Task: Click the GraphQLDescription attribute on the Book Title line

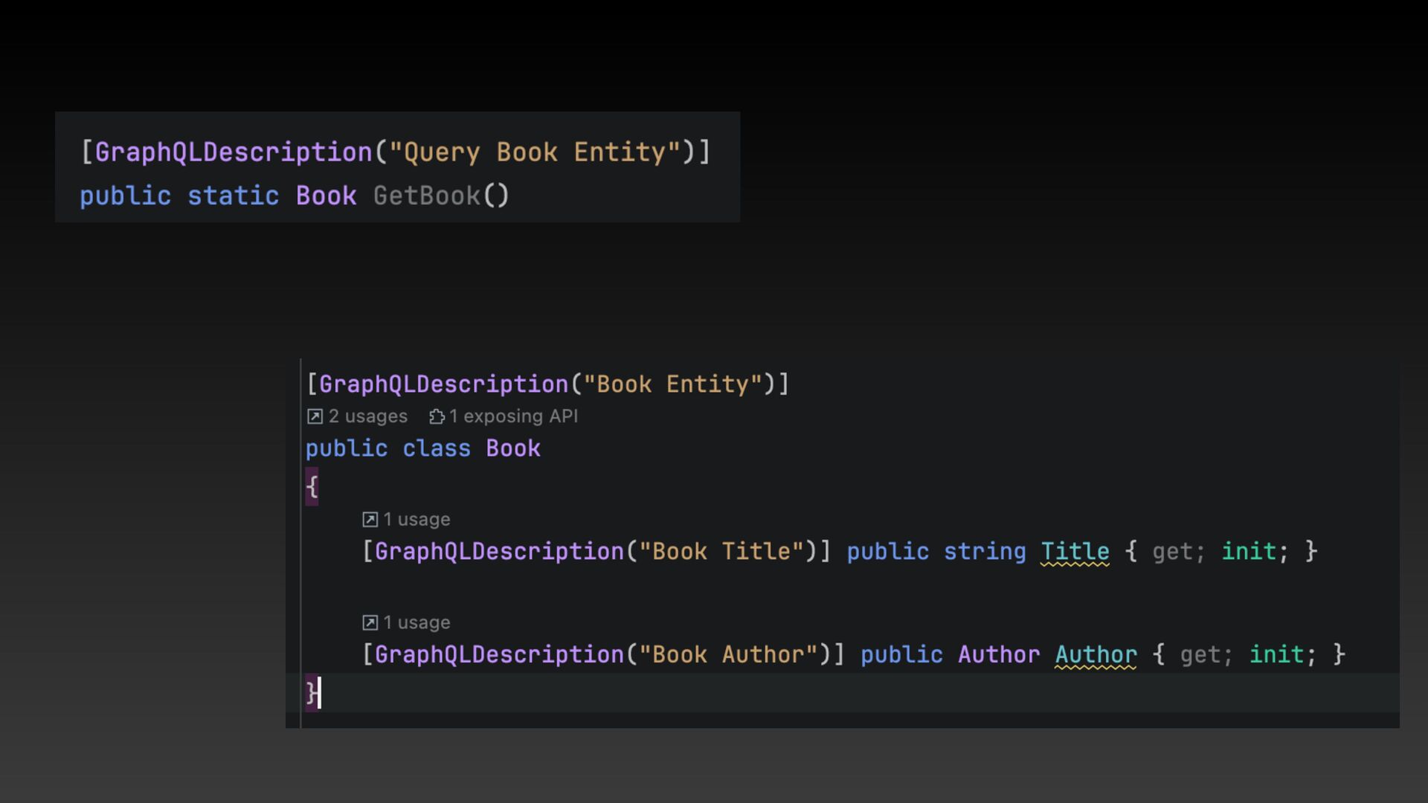Action: coord(498,552)
